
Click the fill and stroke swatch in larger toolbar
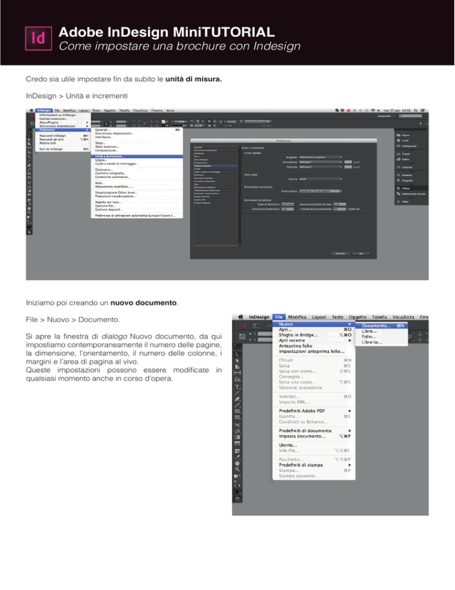tap(237, 477)
